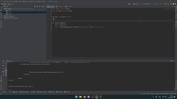Open Project panel gear options
Image resolution: width=177 pixels, height=99 pixels.
43,7
